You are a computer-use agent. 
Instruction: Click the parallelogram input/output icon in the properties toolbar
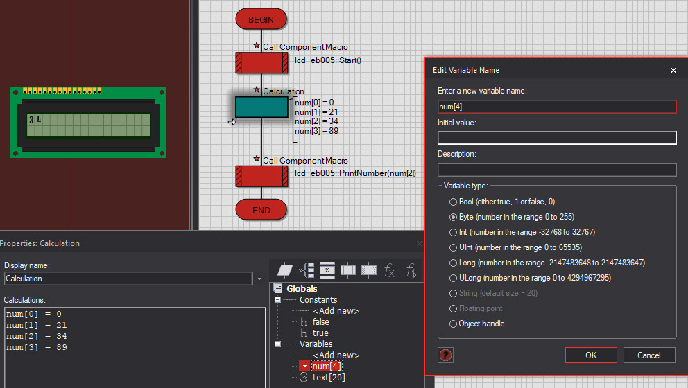pyautogui.click(x=285, y=270)
